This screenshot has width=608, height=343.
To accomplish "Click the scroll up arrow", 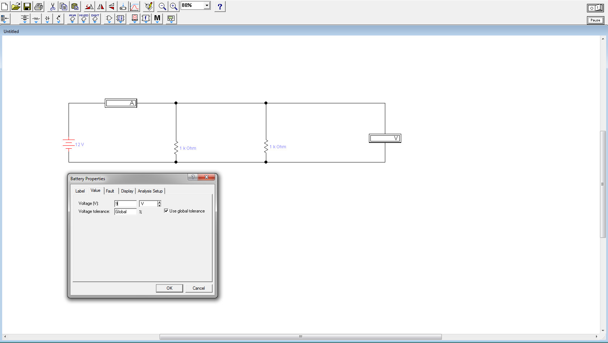I will pyautogui.click(x=603, y=38).
